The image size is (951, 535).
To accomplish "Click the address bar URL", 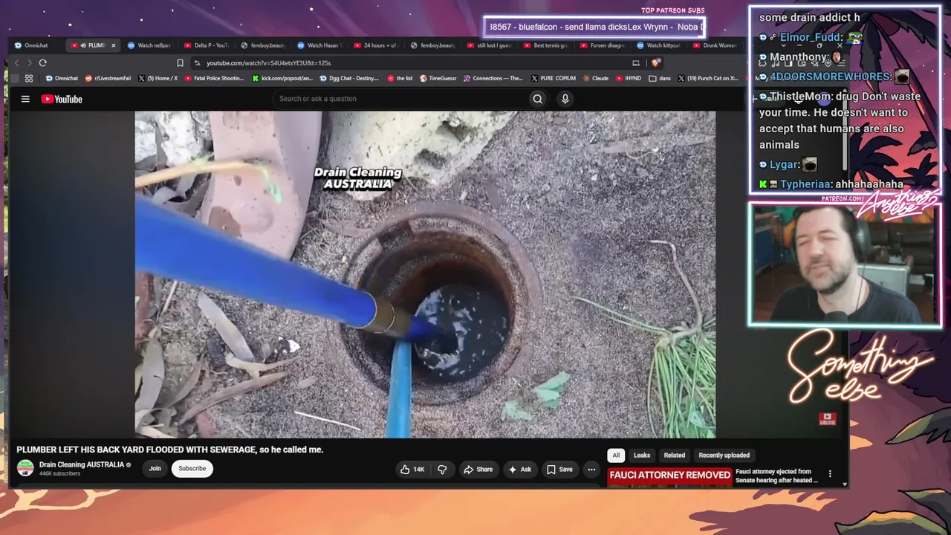I will point(268,63).
